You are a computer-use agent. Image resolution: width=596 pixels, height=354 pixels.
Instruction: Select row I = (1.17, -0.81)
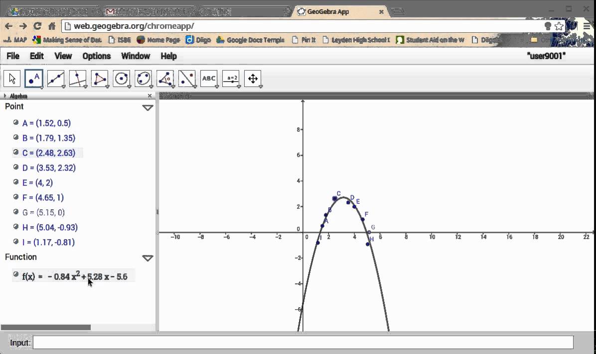48,242
